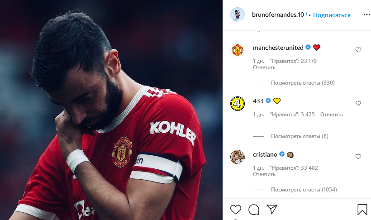Save the post with the bookmark icon
371x220 pixels.
click(x=362, y=210)
